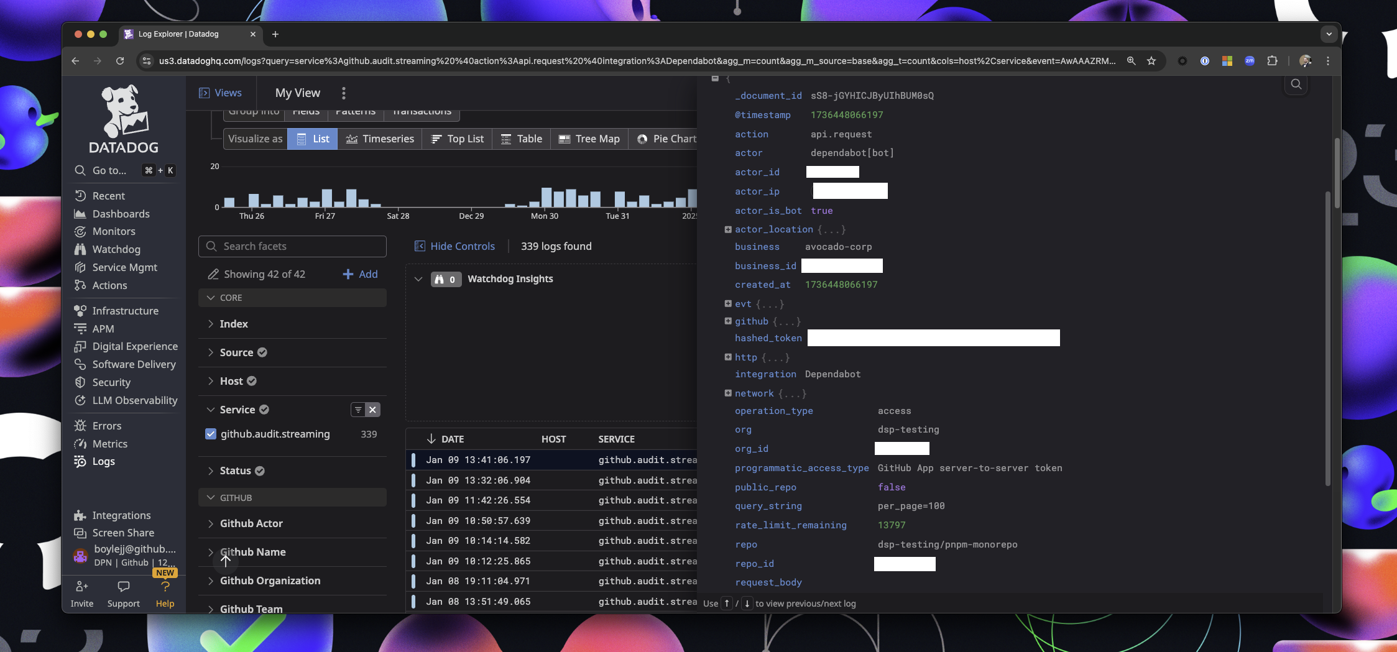Screen dimensions: 1397x652
Task: Expand the evt JSON node
Action: click(728, 303)
